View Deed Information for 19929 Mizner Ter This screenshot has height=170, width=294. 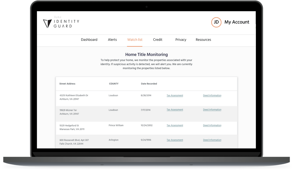coord(212,110)
